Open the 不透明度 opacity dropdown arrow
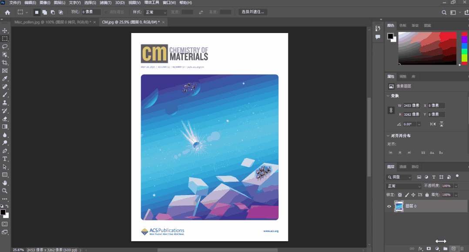 click(x=456, y=186)
